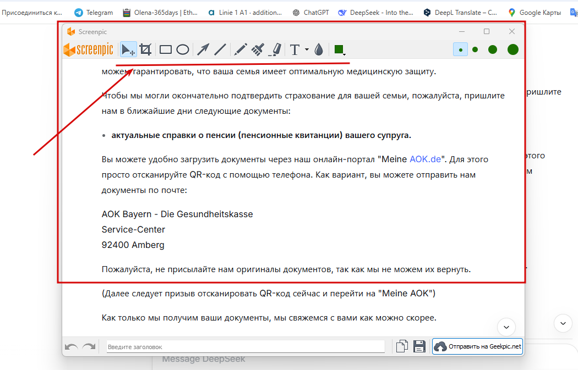This screenshot has height=370, width=578.
Task: Undo the last edit in Screenpic
Action: coord(71,347)
